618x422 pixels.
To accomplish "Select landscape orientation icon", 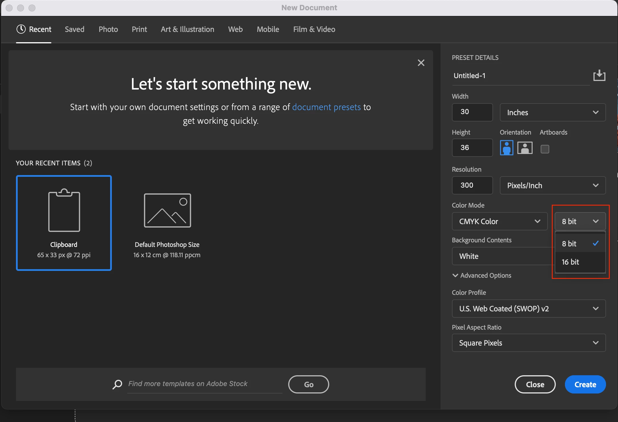I will (x=525, y=148).
